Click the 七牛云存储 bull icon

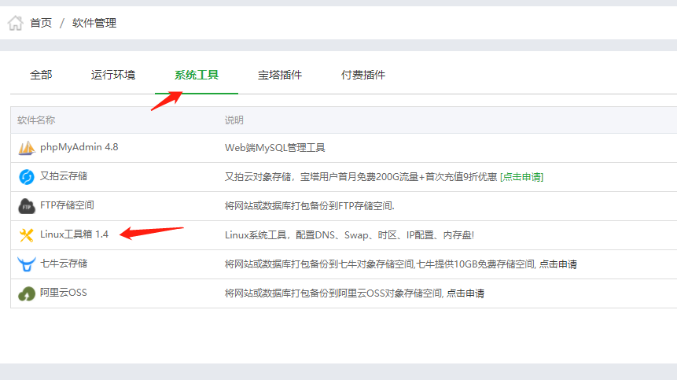[26, 264]
